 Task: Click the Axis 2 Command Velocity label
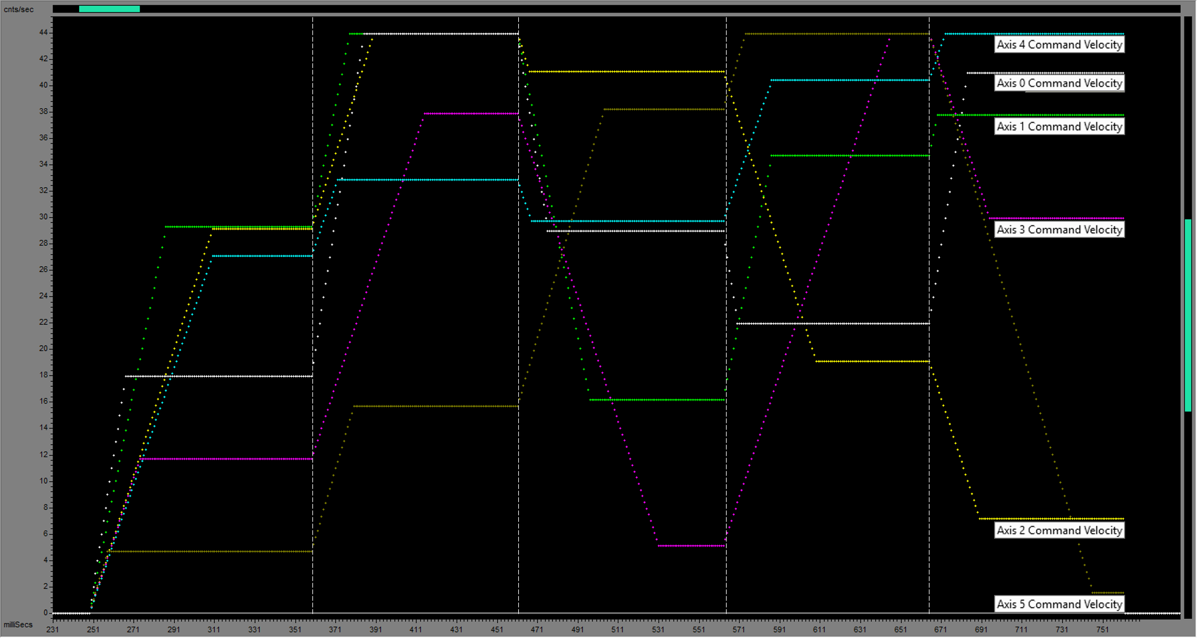coord(1059,530)
